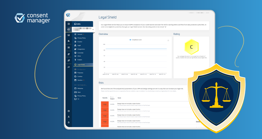Open the Legal menu item with the gavel icon
Screen dimensions: 262x139
tap(77, 45)
